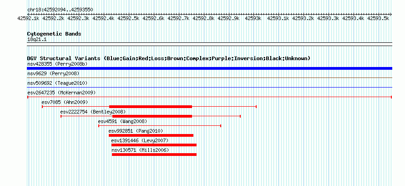Screen dimensions: 405x186
Task: Click the thin blue nsv509692 gain line
Action: pyautogui.click(x=209, y=87)
